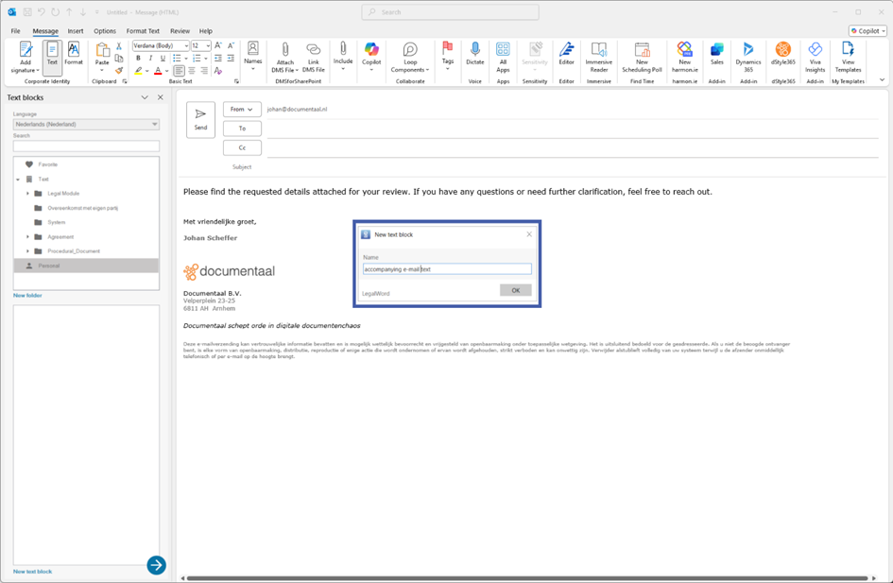Image resolution: width=893 pixels, height=583 pixels.
Task: Open Language dropdown Nederlands (Nederland)
Action: (x=86, y=124)
